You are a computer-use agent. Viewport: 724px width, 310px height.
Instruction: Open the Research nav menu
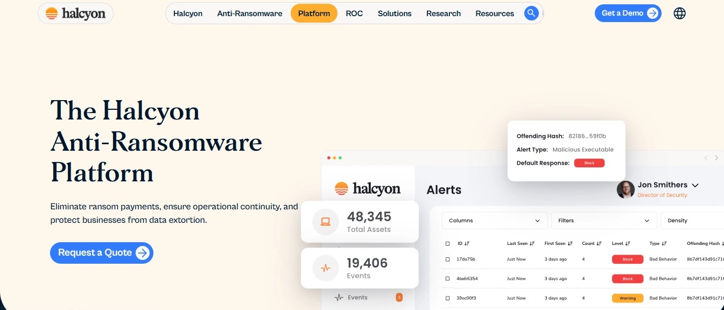pos(444,13)
